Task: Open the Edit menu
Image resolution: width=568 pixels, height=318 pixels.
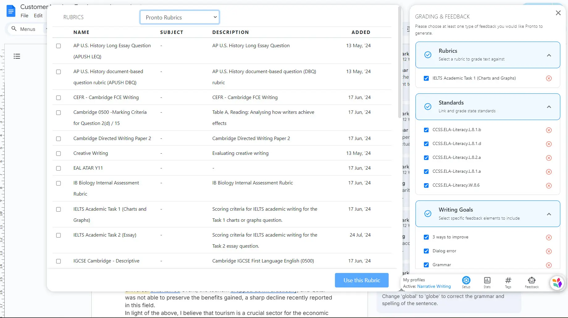Action: [x=38, y=15]
